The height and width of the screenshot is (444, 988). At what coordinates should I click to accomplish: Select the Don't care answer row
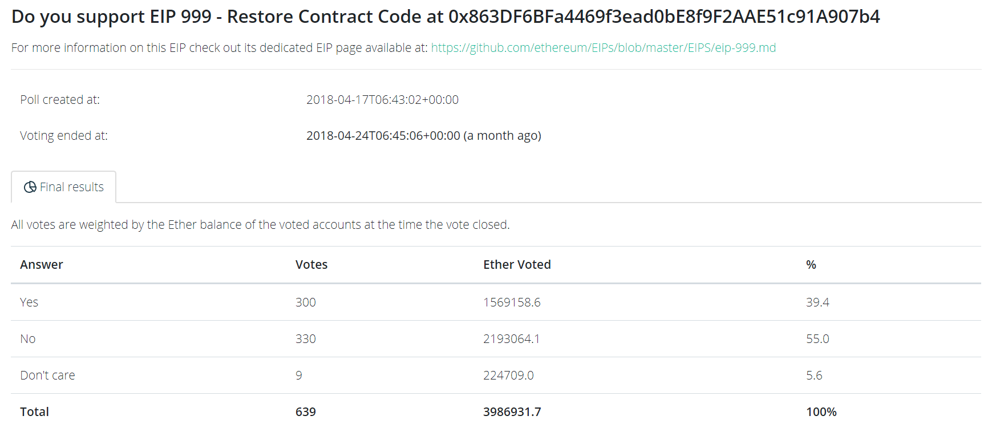[496, 376]
